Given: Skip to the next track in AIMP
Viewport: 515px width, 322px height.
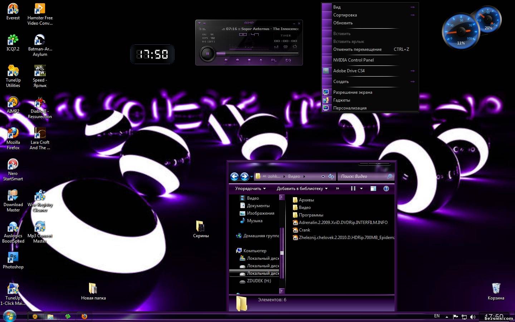Looking at the screenshot, I should [237, 60].
